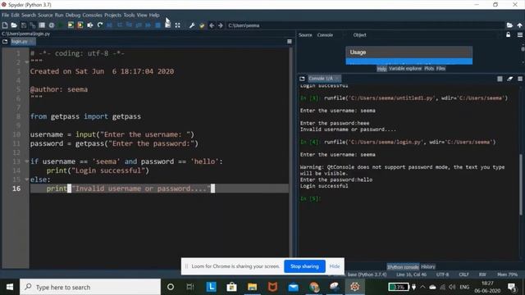Open the View menu
The image size is (525, 295).
click(x=142, y=15)
